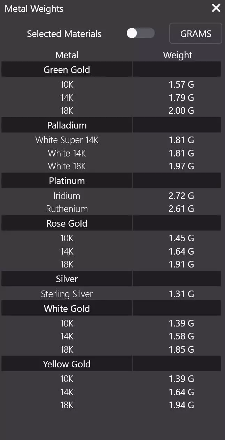This screenshot has height=440, width=225.
Task: Select Yellow Gold 14K row
Action: [67, 392]
